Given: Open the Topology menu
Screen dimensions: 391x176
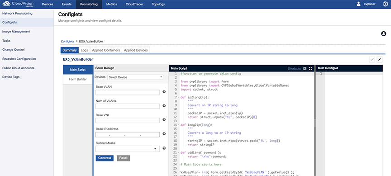Looking at the screenshot, I should (x=158, y=4).
